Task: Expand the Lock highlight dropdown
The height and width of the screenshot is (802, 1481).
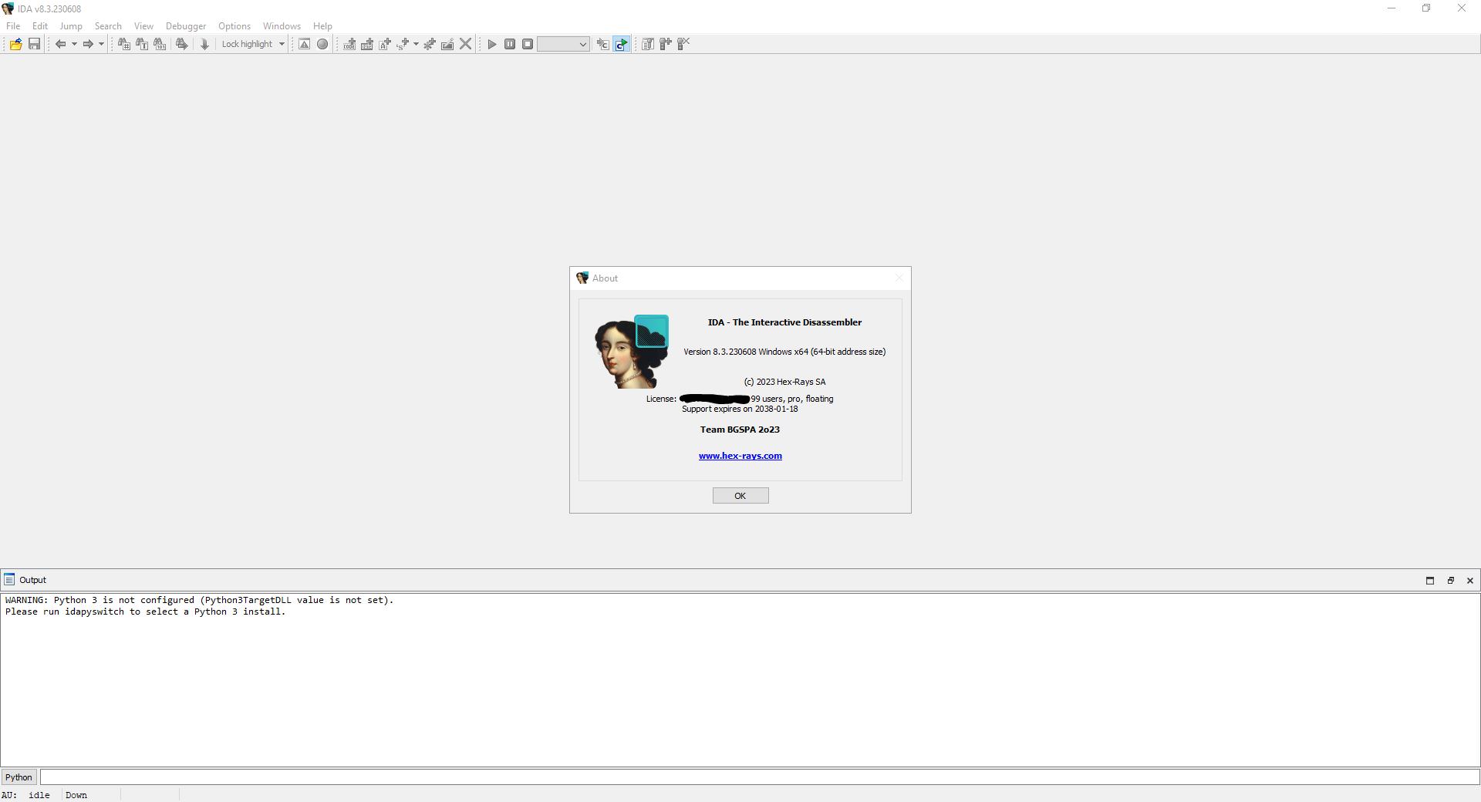Action: coord(282,44)
